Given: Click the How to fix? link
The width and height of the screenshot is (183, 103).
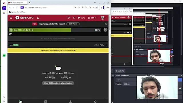Looking at the screenshot, I should coord(71,50).
